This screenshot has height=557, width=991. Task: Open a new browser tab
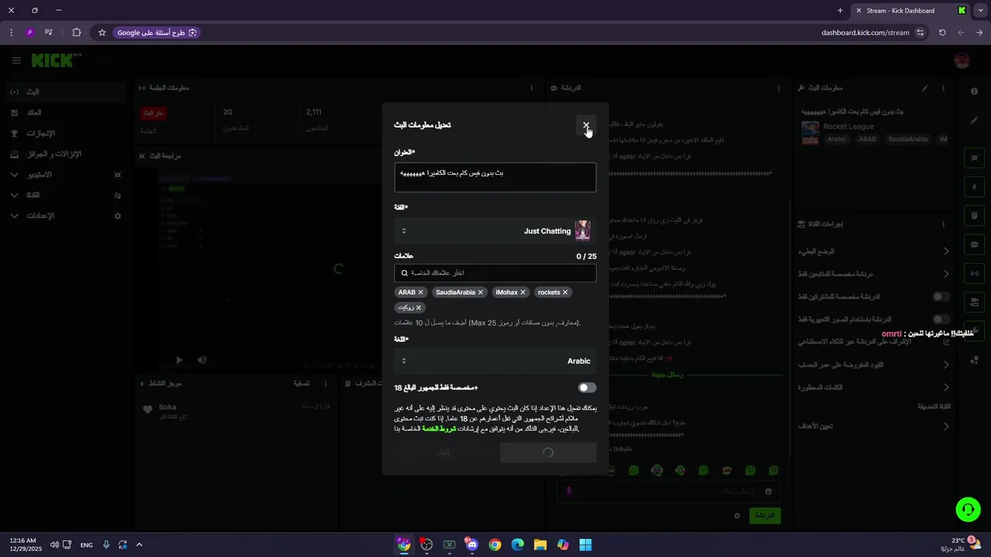click(x=840, y=11)
